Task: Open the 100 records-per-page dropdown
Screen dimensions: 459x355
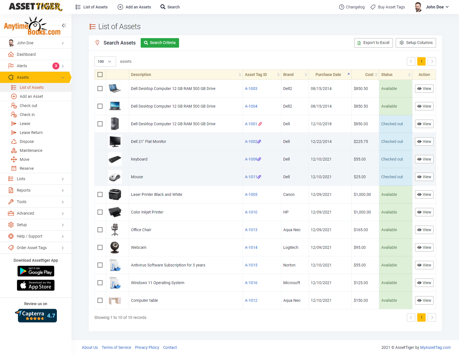Action: click(105, 61)
